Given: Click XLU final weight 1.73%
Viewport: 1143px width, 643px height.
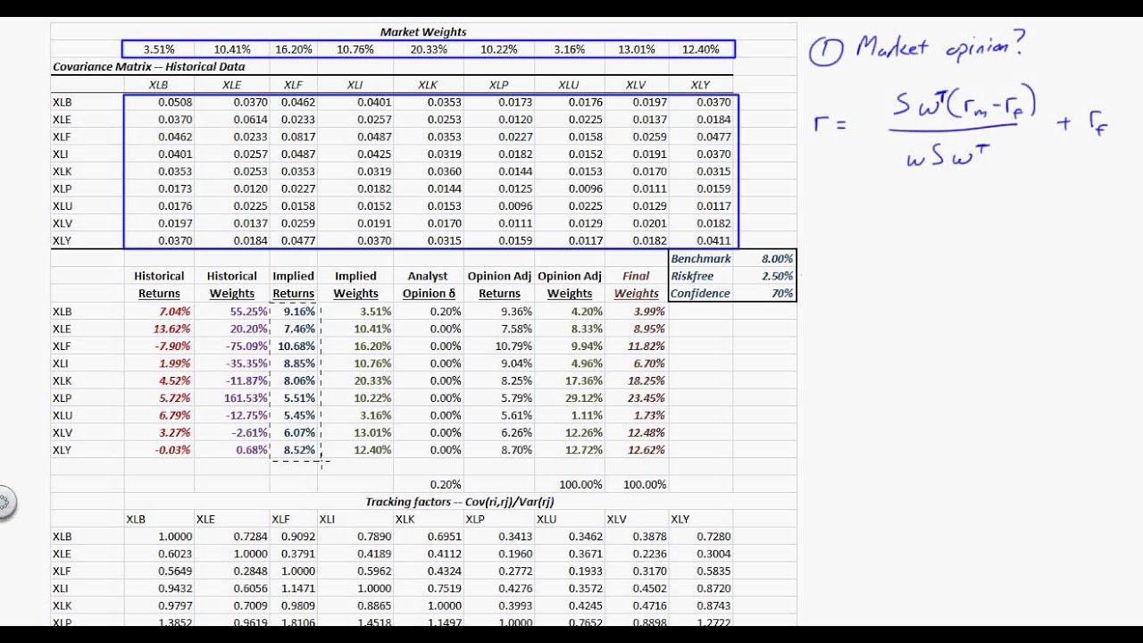Looking at the screenshot, I should click(648, 415).
